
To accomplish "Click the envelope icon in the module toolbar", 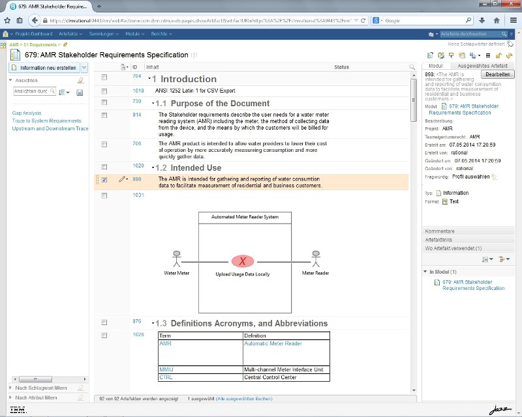I will [462, 55].
